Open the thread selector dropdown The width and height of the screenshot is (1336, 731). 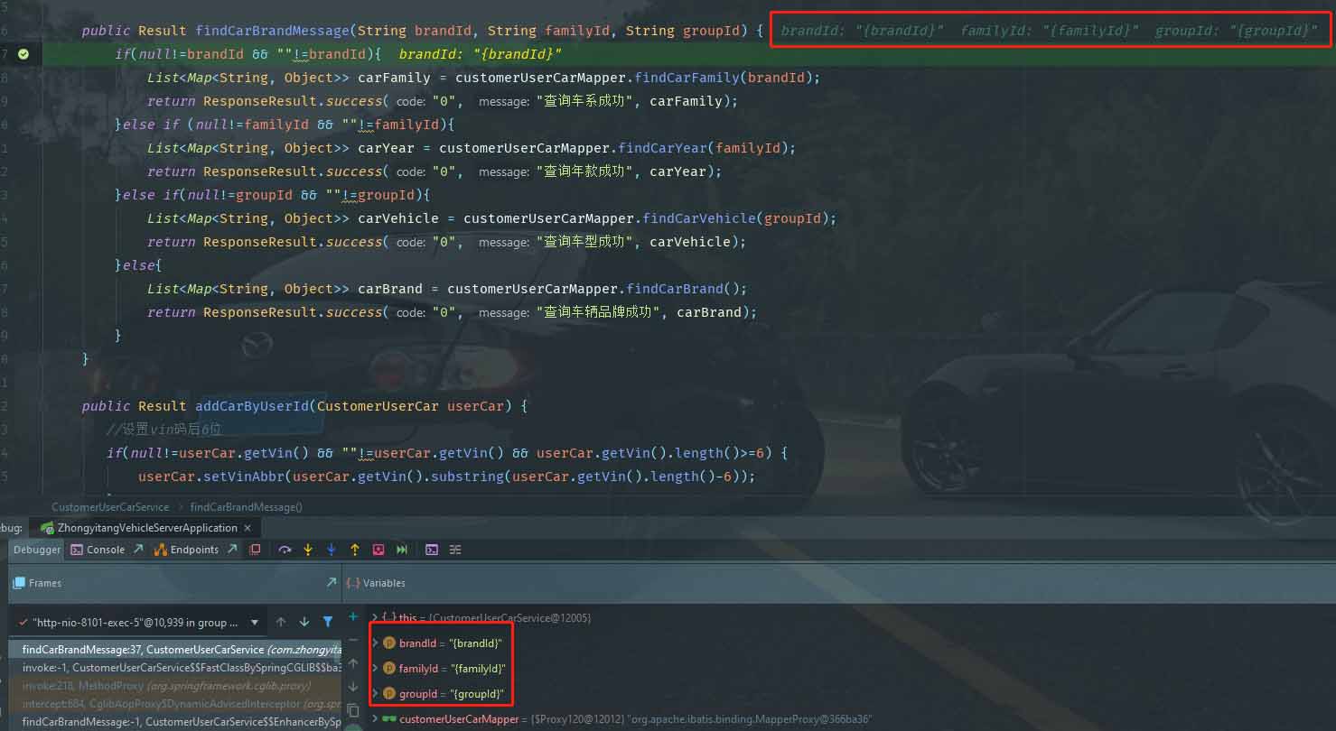[255, 622]
